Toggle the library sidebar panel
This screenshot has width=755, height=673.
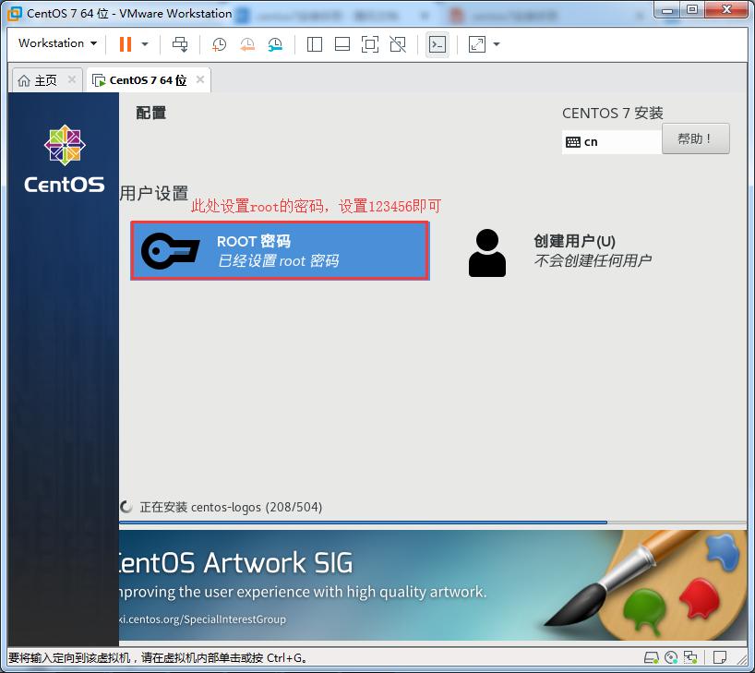pyautogui.click(x=314, y=44)
